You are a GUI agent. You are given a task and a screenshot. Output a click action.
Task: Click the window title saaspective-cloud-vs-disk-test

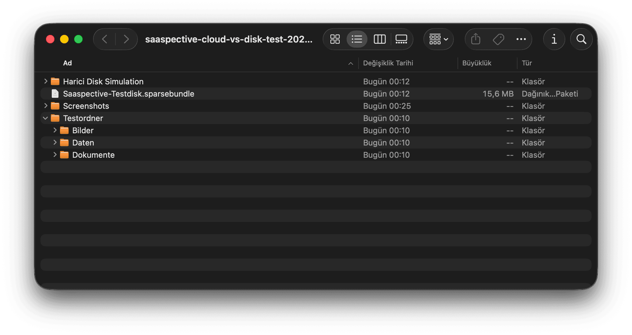pyautogui.click(x=229, y=39)
